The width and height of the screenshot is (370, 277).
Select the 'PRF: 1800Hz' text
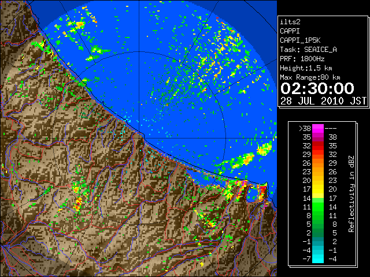(302, 59)
